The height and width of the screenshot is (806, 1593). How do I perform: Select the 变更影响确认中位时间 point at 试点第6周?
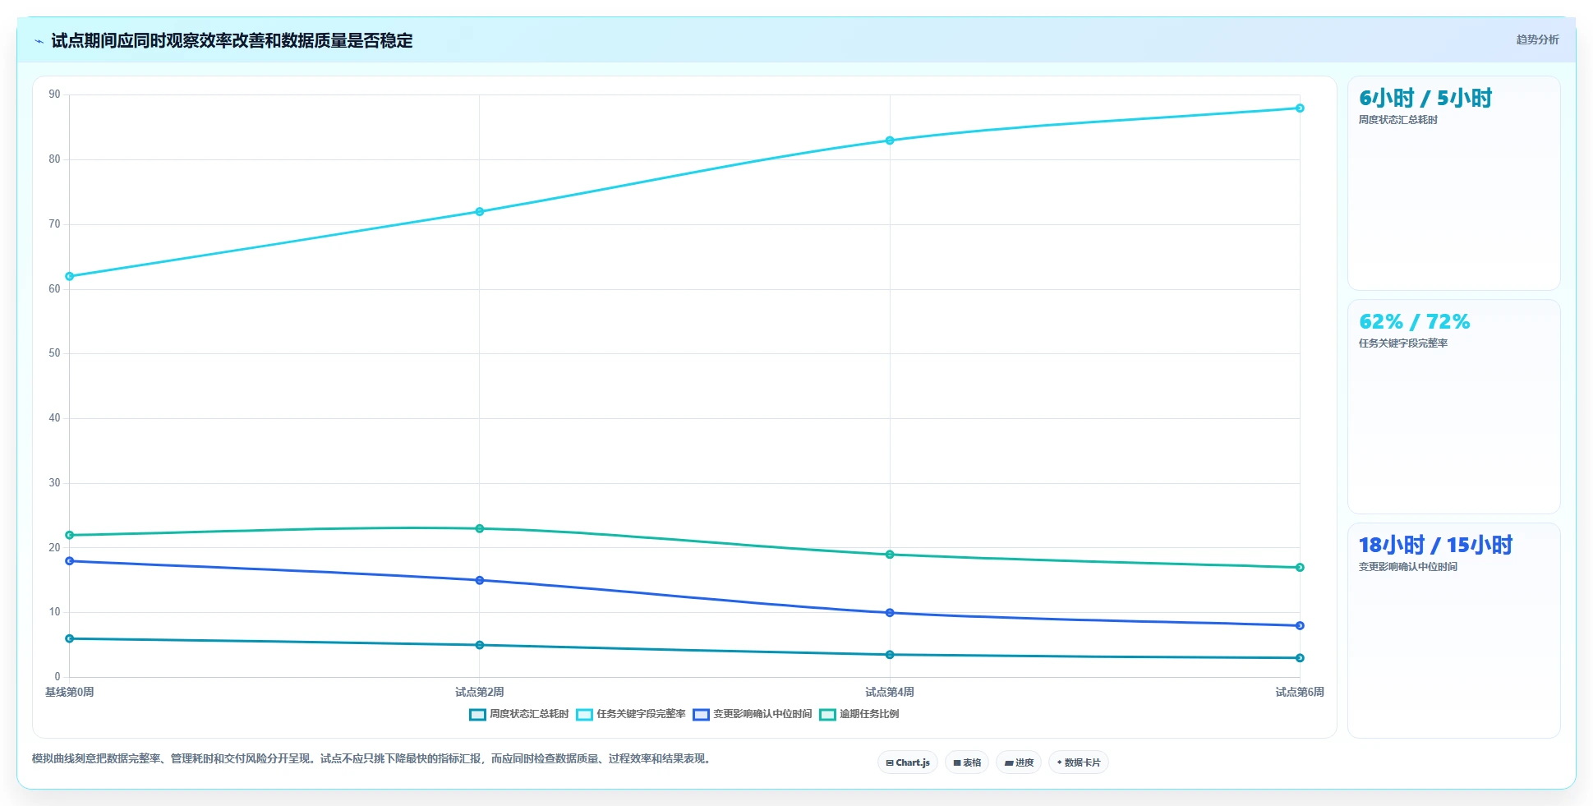pyautogui.click(x=1300, y=626)
